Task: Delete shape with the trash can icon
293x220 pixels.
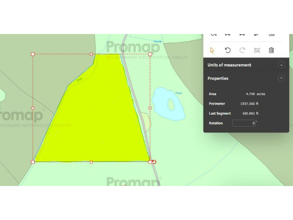Action: (271, 50)
